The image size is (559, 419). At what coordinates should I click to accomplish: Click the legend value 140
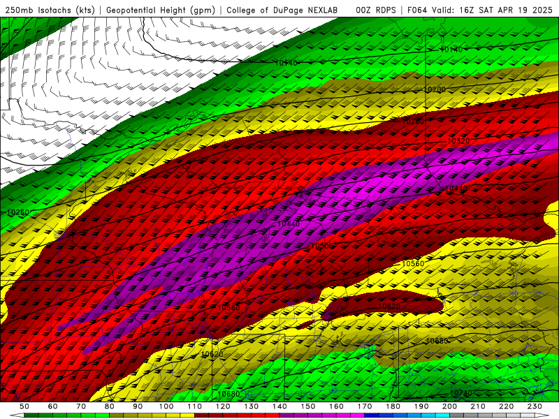(x=279, y=406)
